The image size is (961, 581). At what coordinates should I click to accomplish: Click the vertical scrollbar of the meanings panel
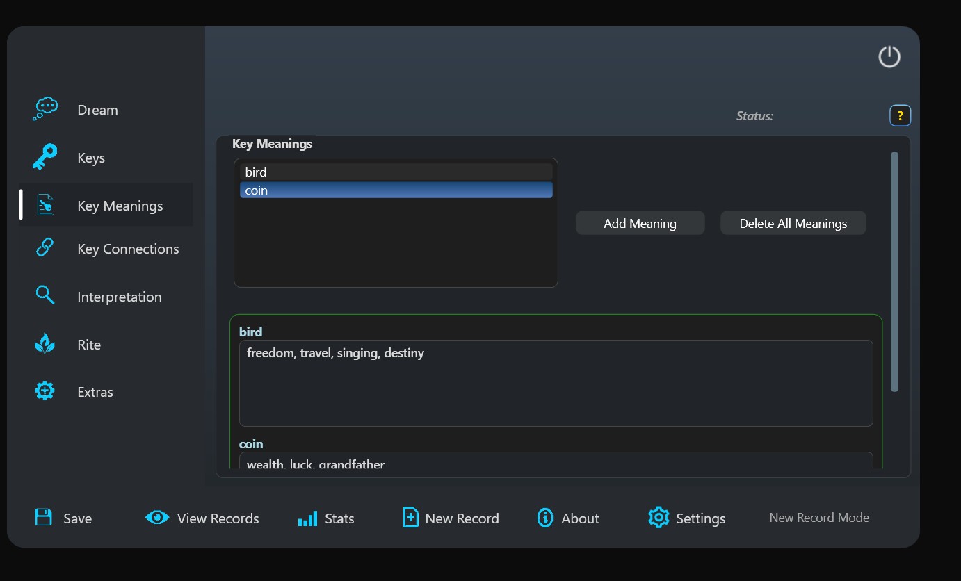pos(894,272)
